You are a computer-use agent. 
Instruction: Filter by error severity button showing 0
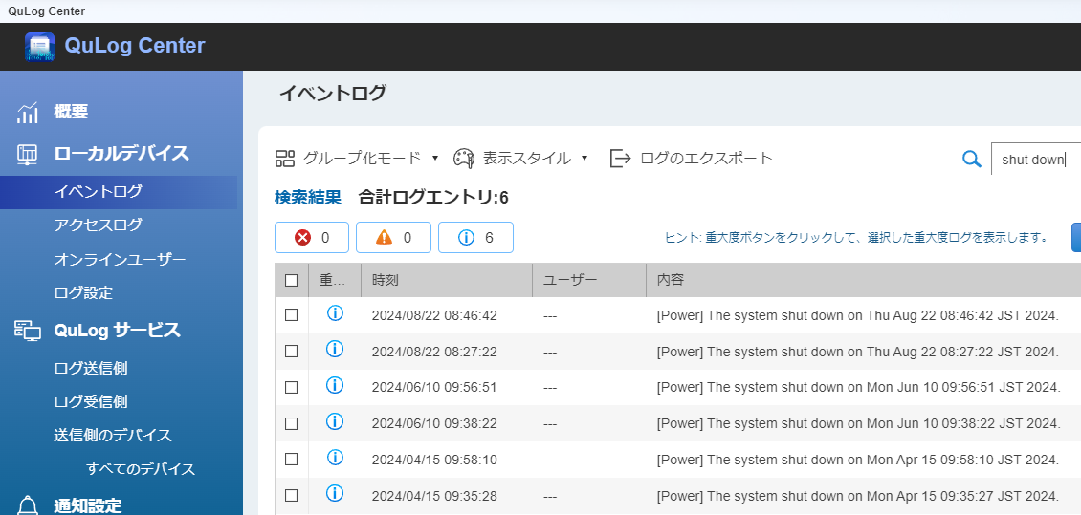point(312,238)
